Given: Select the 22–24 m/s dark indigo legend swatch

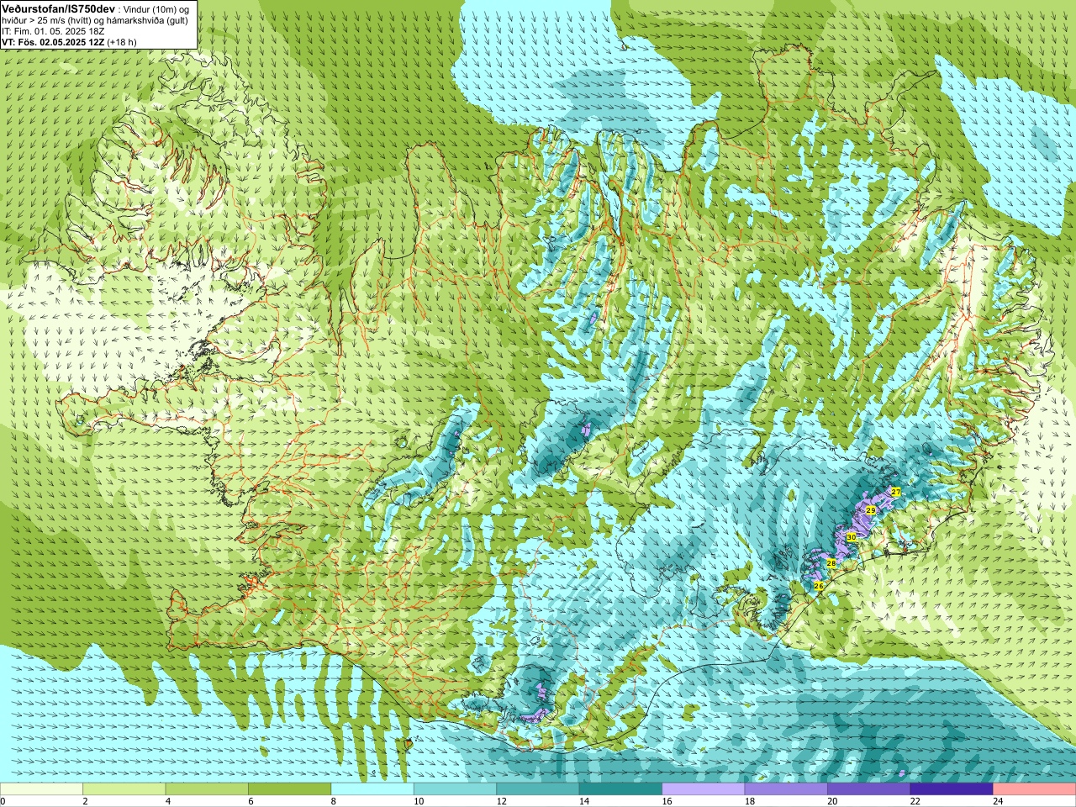Looking at the screenshot, I should (x=952, y=789).
